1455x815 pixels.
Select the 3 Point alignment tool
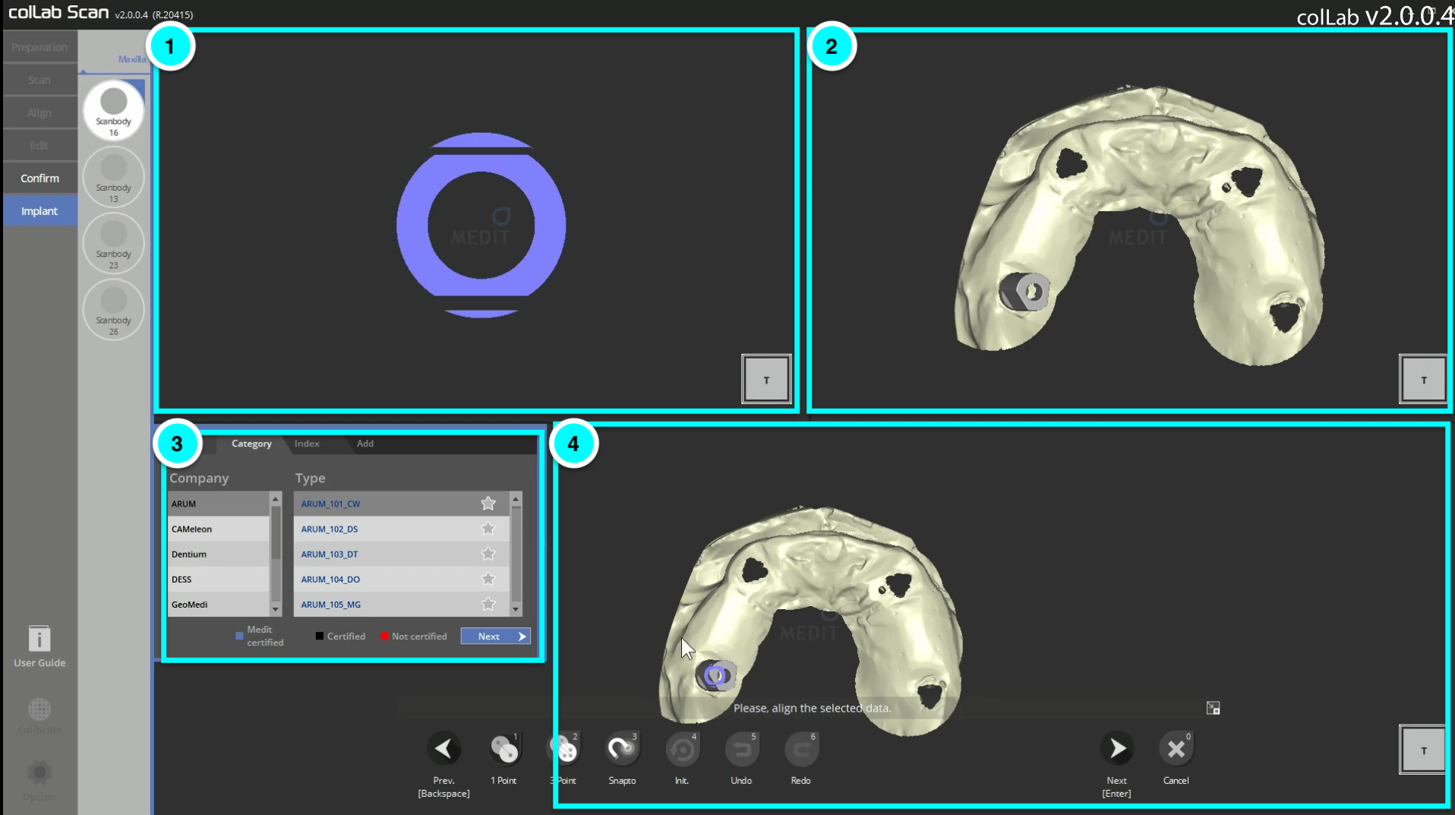[x=564, y=749]
